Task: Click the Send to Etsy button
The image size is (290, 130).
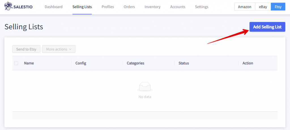Action: (26, 49)
